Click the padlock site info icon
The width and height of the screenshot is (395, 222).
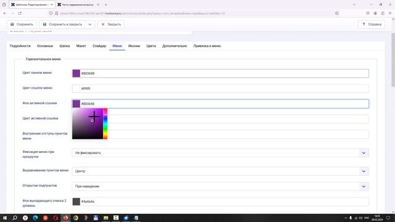[56, 14]
